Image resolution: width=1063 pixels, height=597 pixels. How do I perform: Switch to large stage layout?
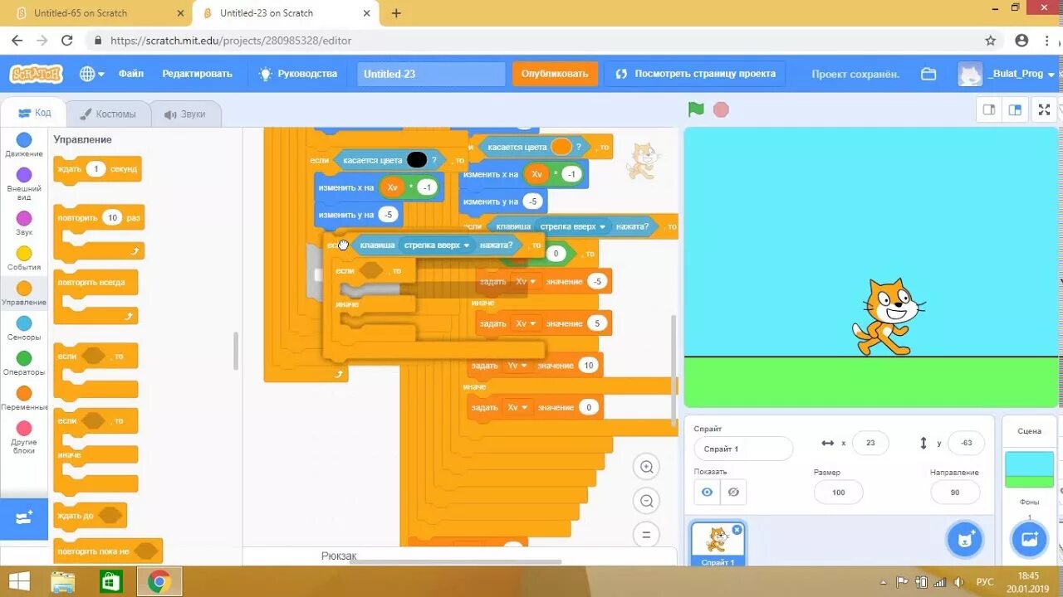click(1015, 109)
